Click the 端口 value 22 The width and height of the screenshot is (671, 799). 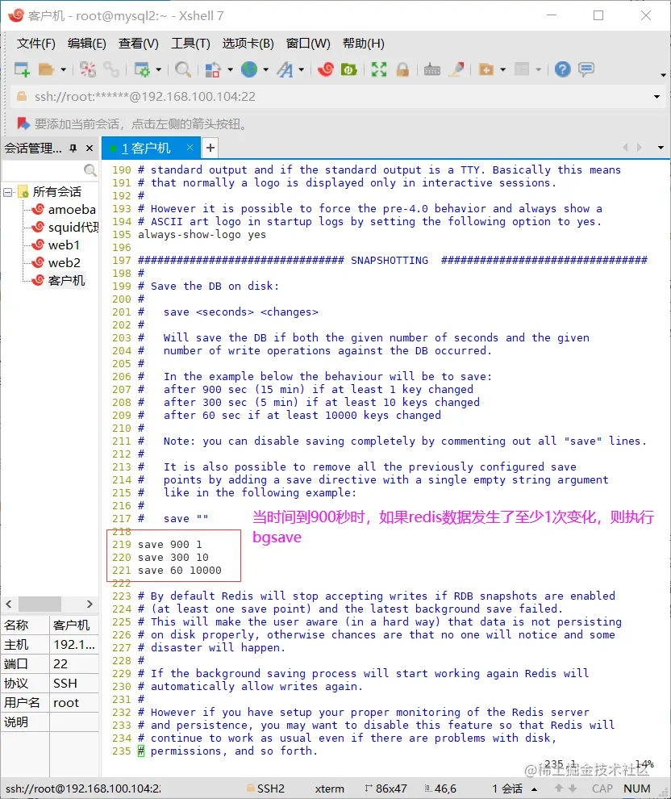[74, 664]
